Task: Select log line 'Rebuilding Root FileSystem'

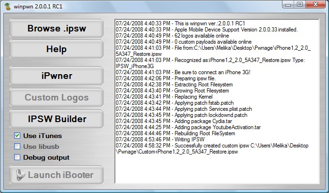Action: [x=176, y=133]
